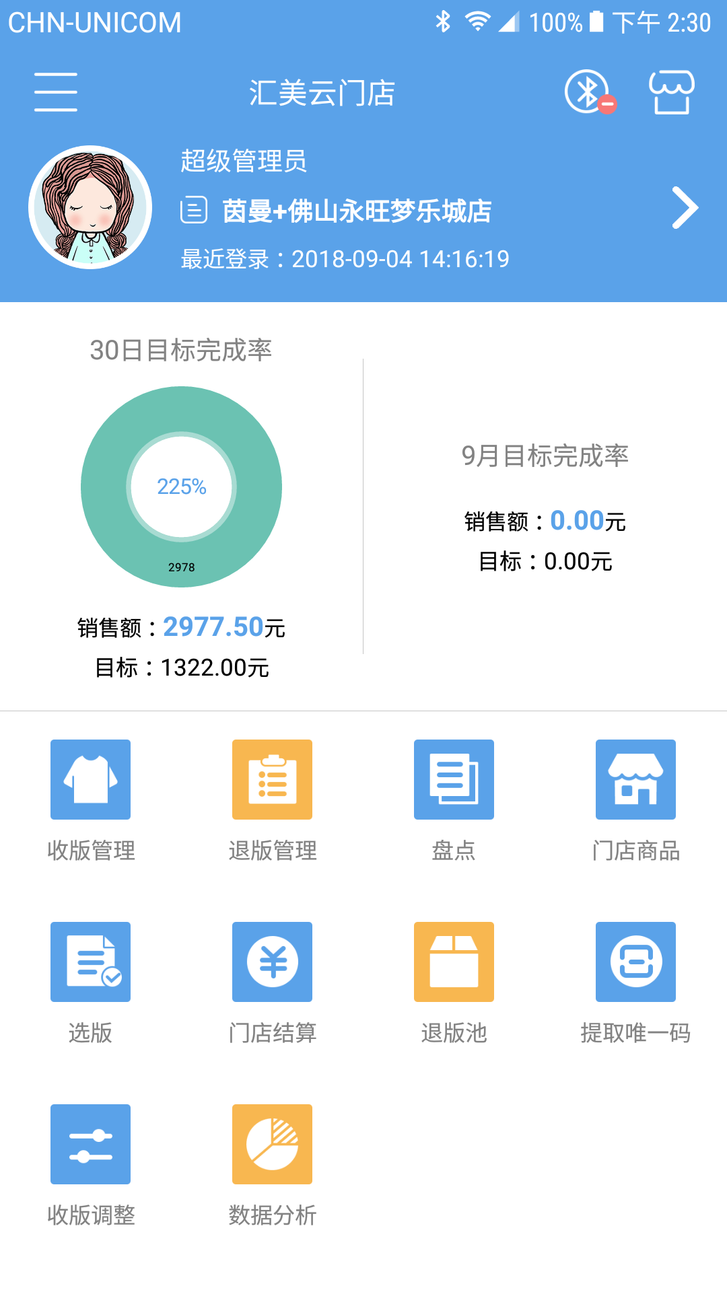Tap the 30日目标完成率 heading
The height and width of the screenshot is (1292, 727).
(181, 350)
